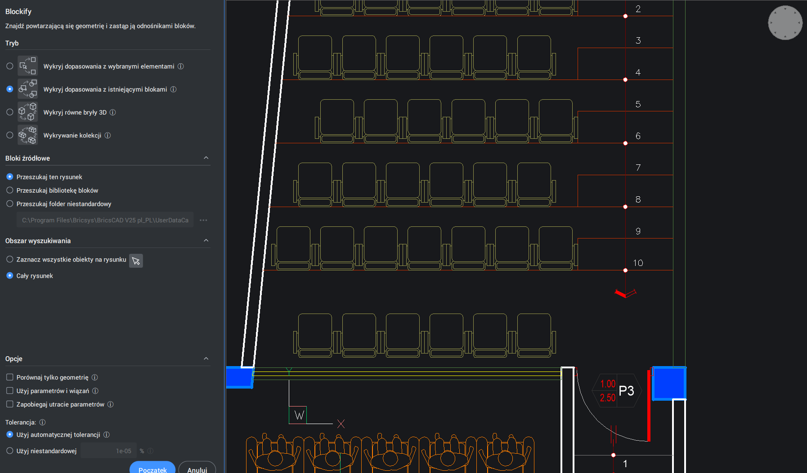Viewport: 807px width, 473px height.
Task: Choose Użyj niestandardowej tolerance option
Action: point(10,451)
